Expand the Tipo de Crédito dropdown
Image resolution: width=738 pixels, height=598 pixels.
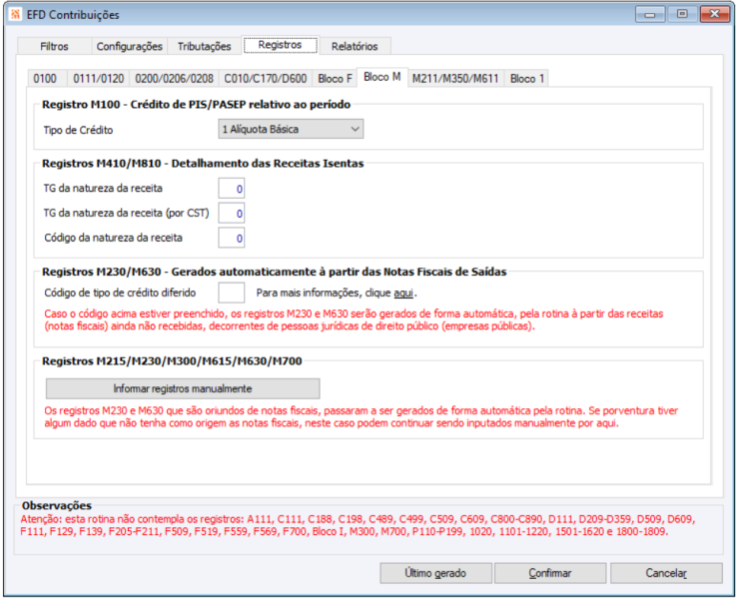tap(291, 129)
